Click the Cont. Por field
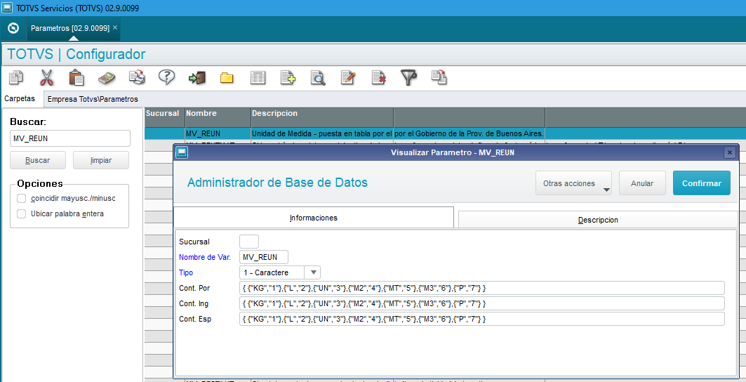This screenshot has height=382, width=746. (482, 288)
